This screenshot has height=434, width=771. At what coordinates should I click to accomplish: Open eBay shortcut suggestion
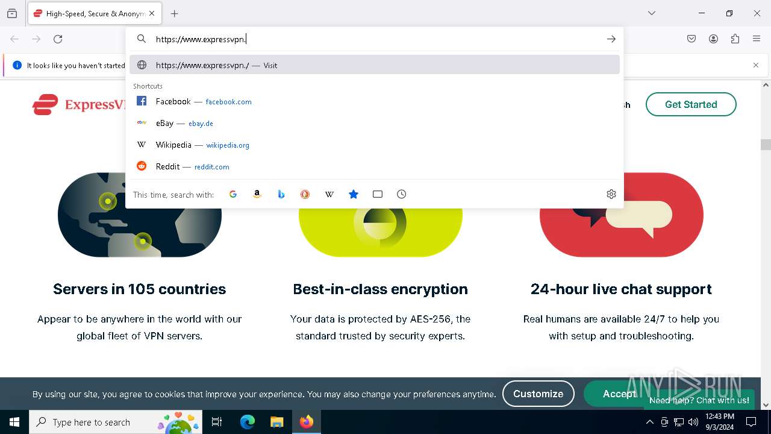(x=375, y=123)
